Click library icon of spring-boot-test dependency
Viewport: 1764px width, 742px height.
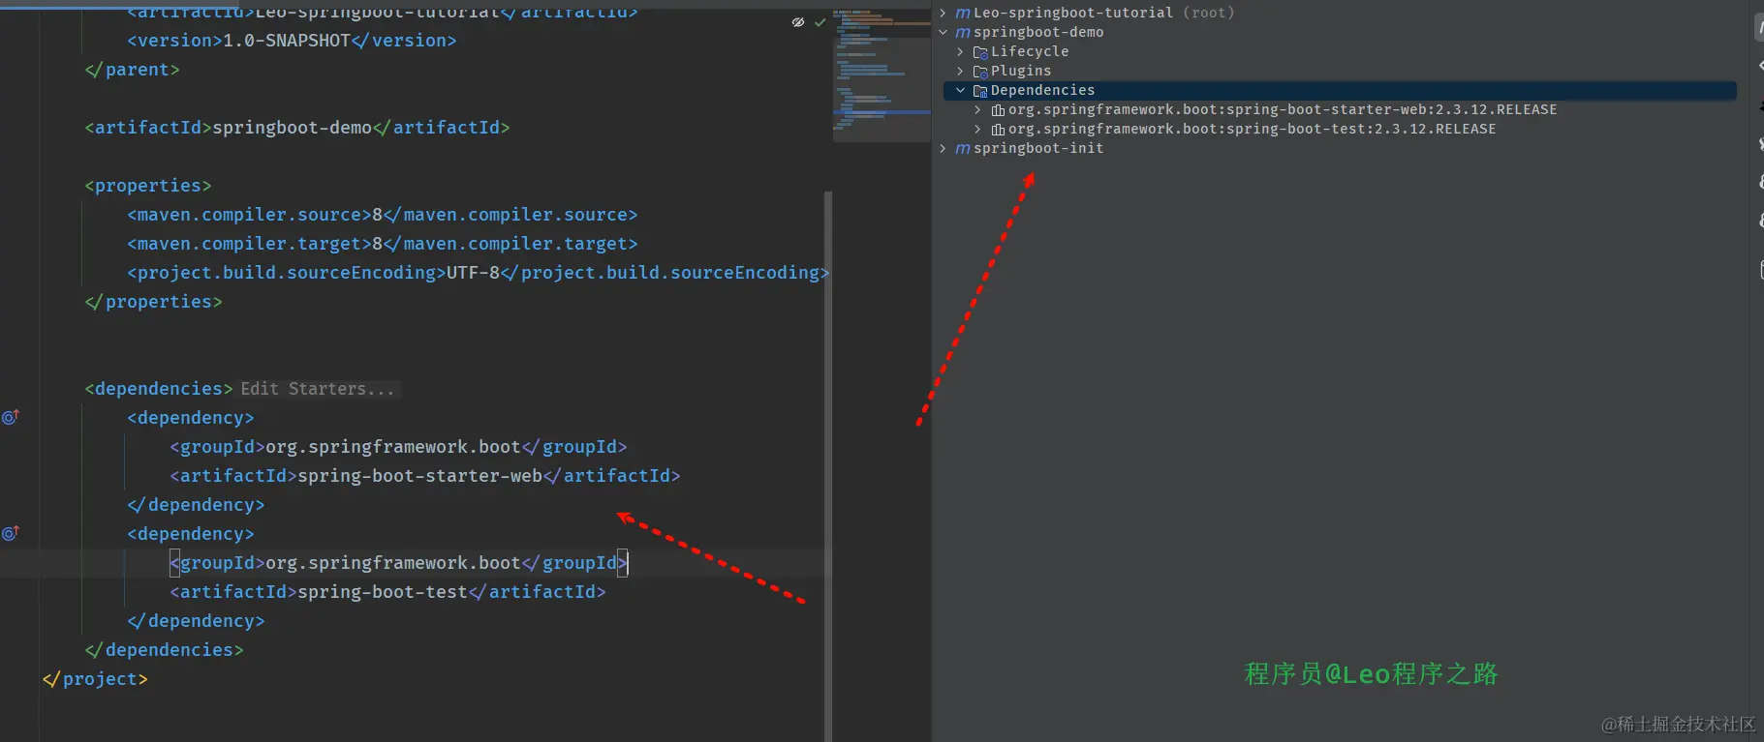pos(998,130)
